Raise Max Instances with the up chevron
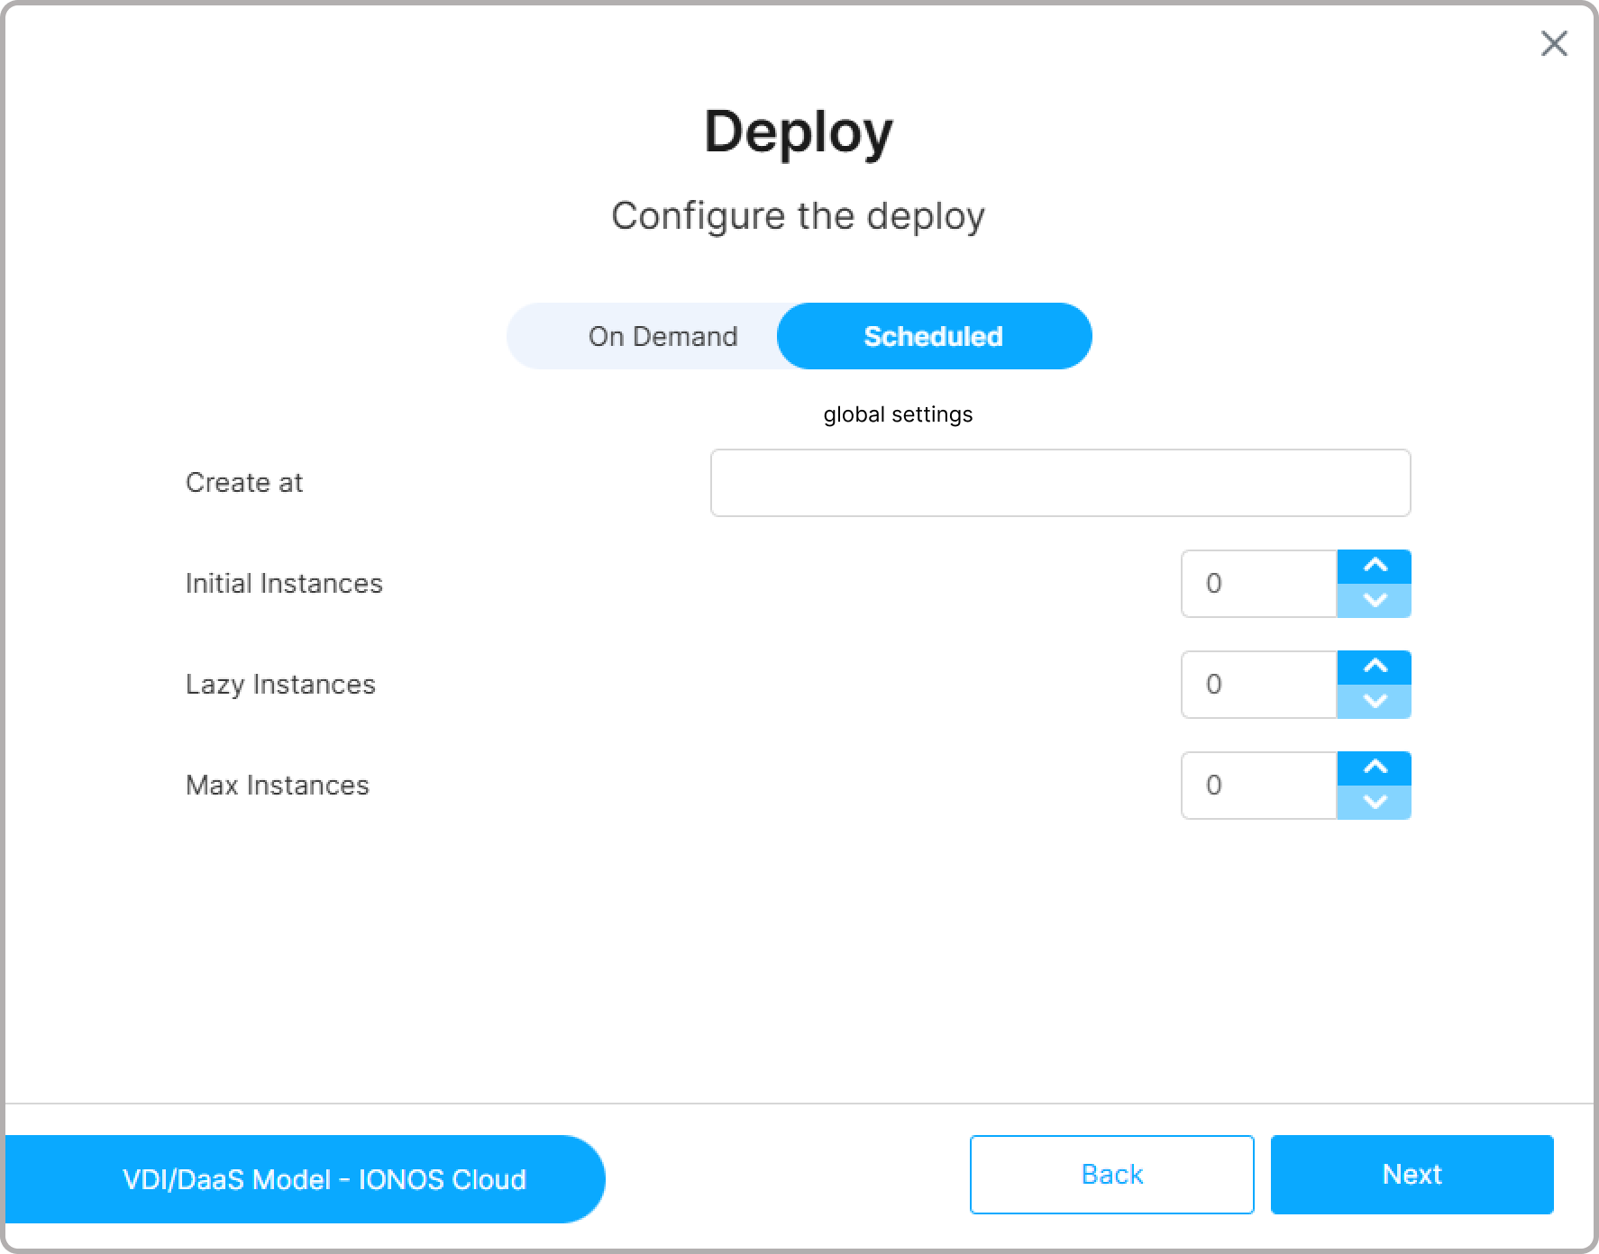The height and width of the screenshot is (1254, 1599). click(x=1374, y=768)
